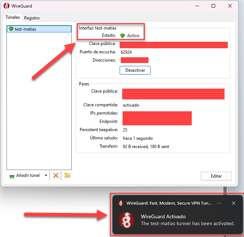The image size is (244, 237).
Task: Open the Registro tab
Action: click(32, 18)
